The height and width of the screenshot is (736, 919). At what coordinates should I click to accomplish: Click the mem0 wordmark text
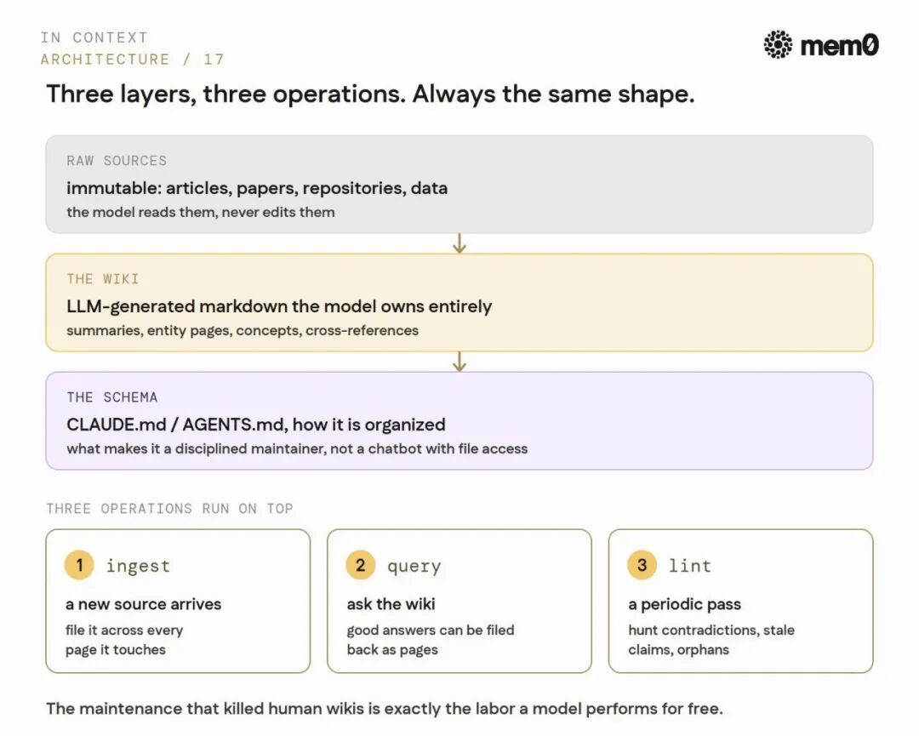[x=839, y=46]
